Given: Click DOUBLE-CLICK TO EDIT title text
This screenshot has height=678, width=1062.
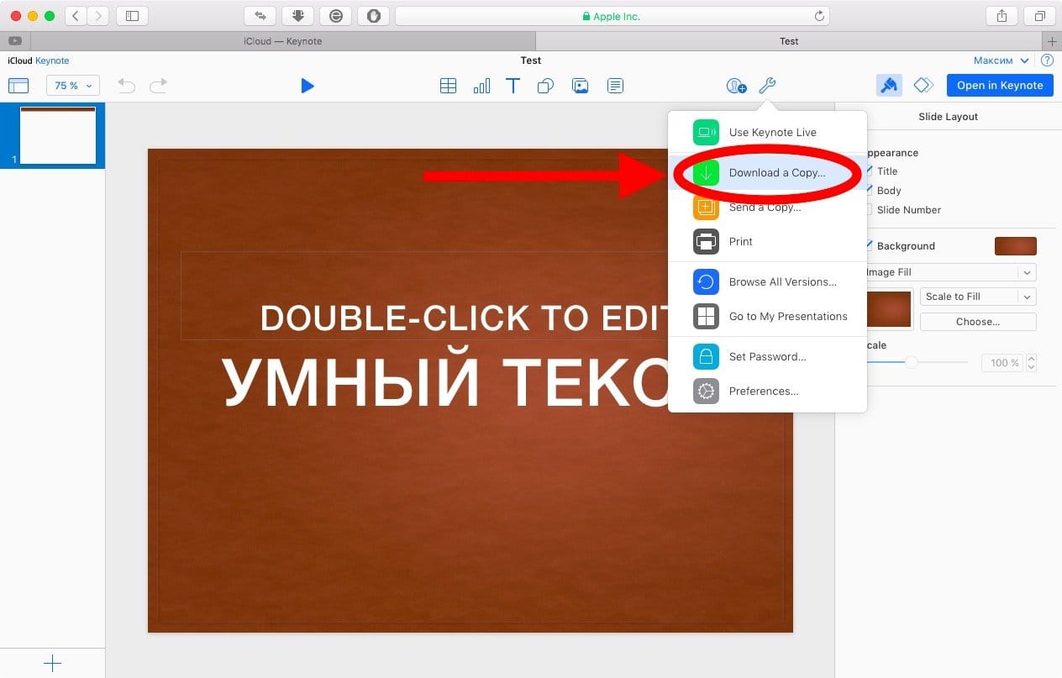Looking at the screenshot, I should point(465,318).
